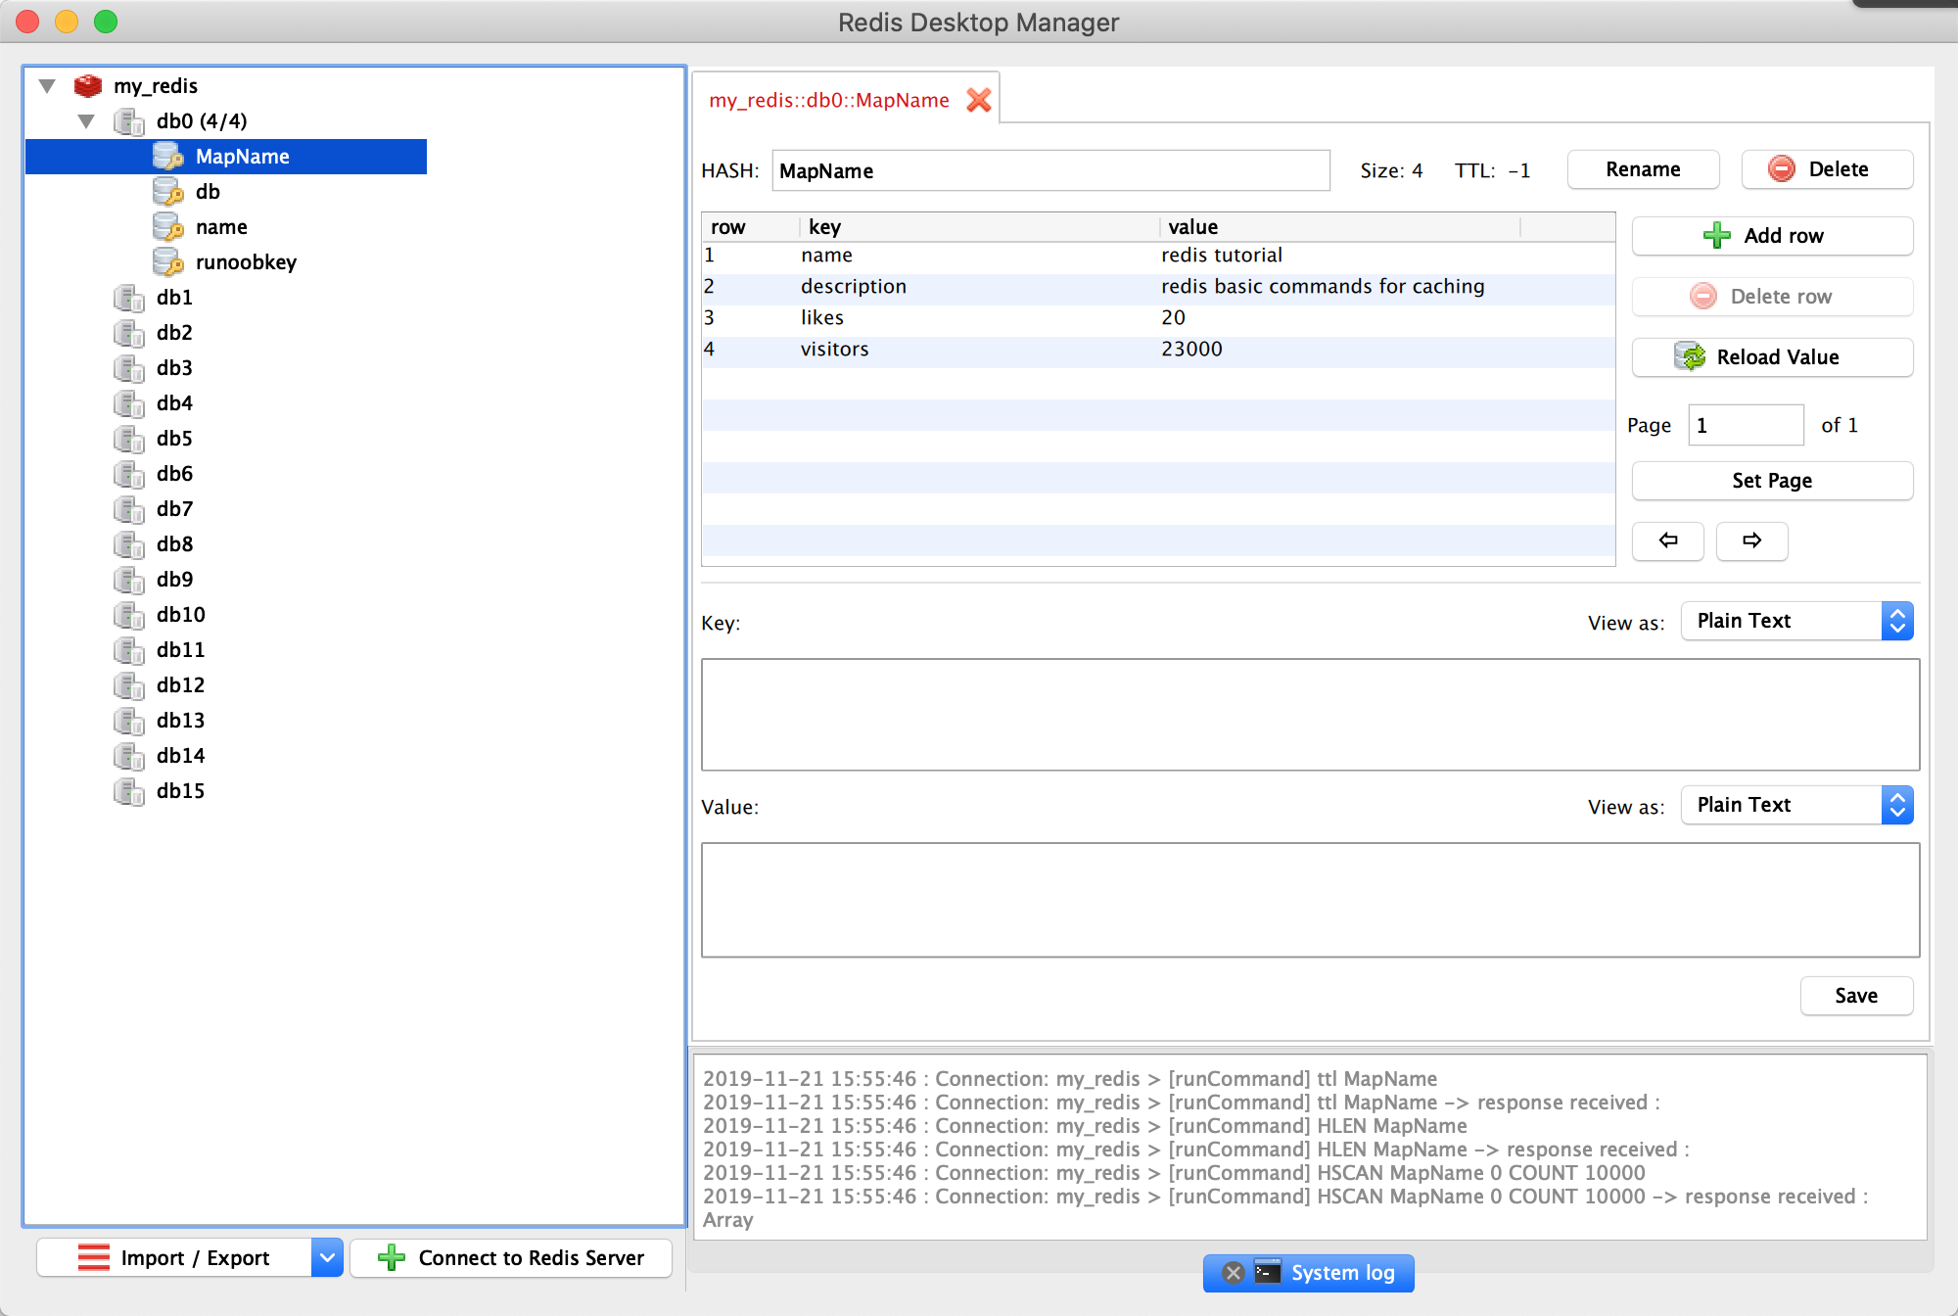
Task: Select the description row in table
Action: click(1158, 287)
